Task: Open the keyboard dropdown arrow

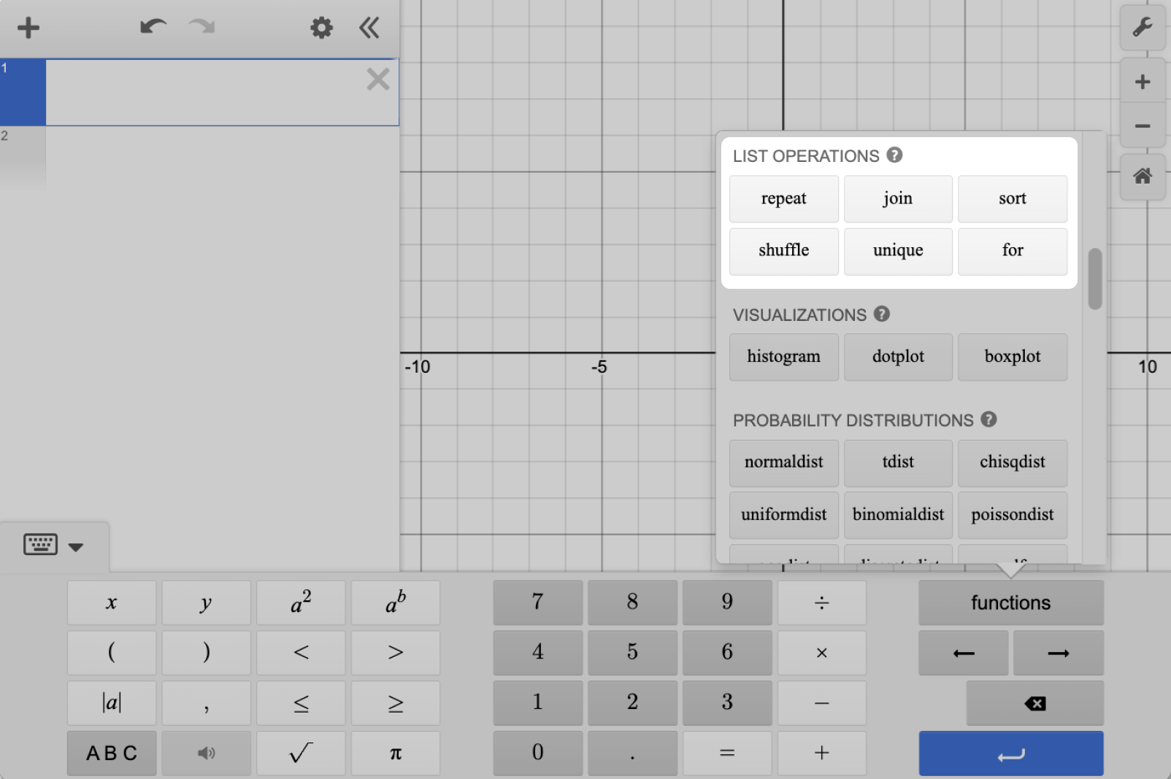Action: coord(76,546)
